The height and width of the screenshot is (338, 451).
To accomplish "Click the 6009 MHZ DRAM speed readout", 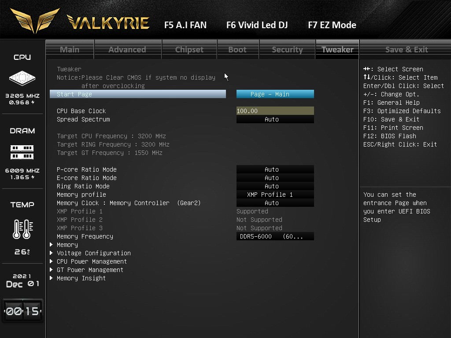I will [x=22, y=170].
